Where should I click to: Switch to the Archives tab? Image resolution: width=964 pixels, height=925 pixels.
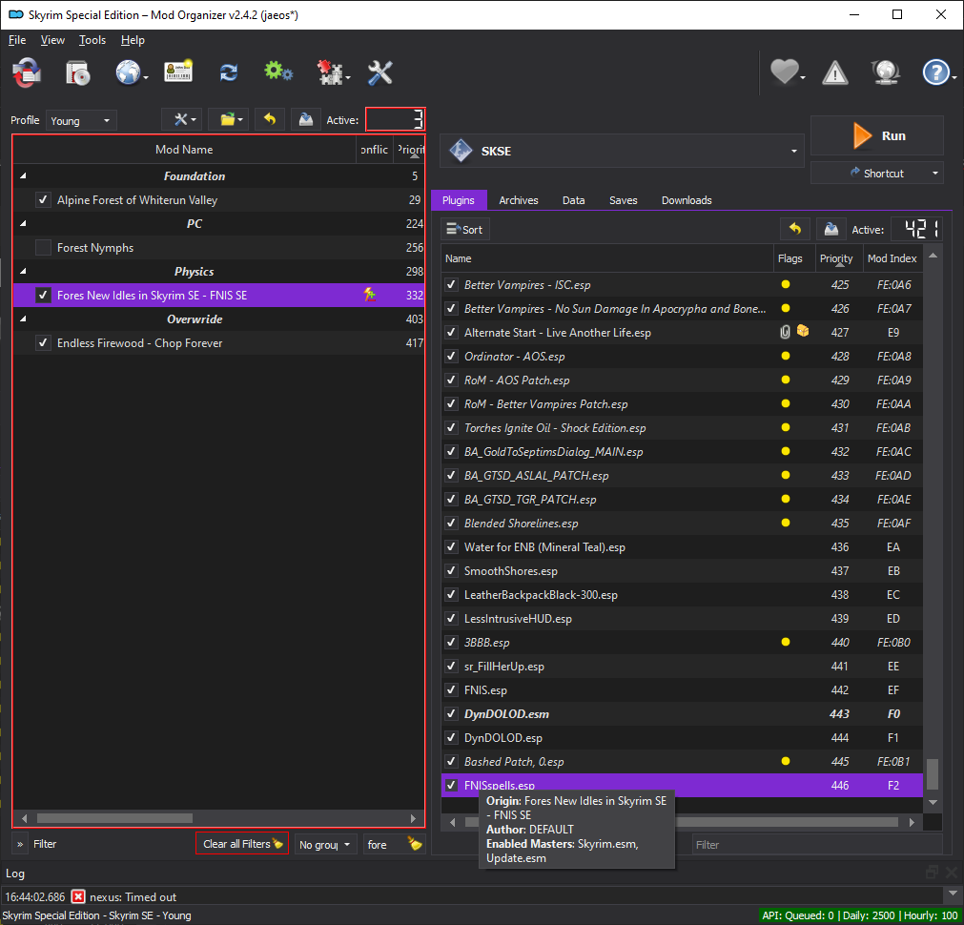click(519, 200)
